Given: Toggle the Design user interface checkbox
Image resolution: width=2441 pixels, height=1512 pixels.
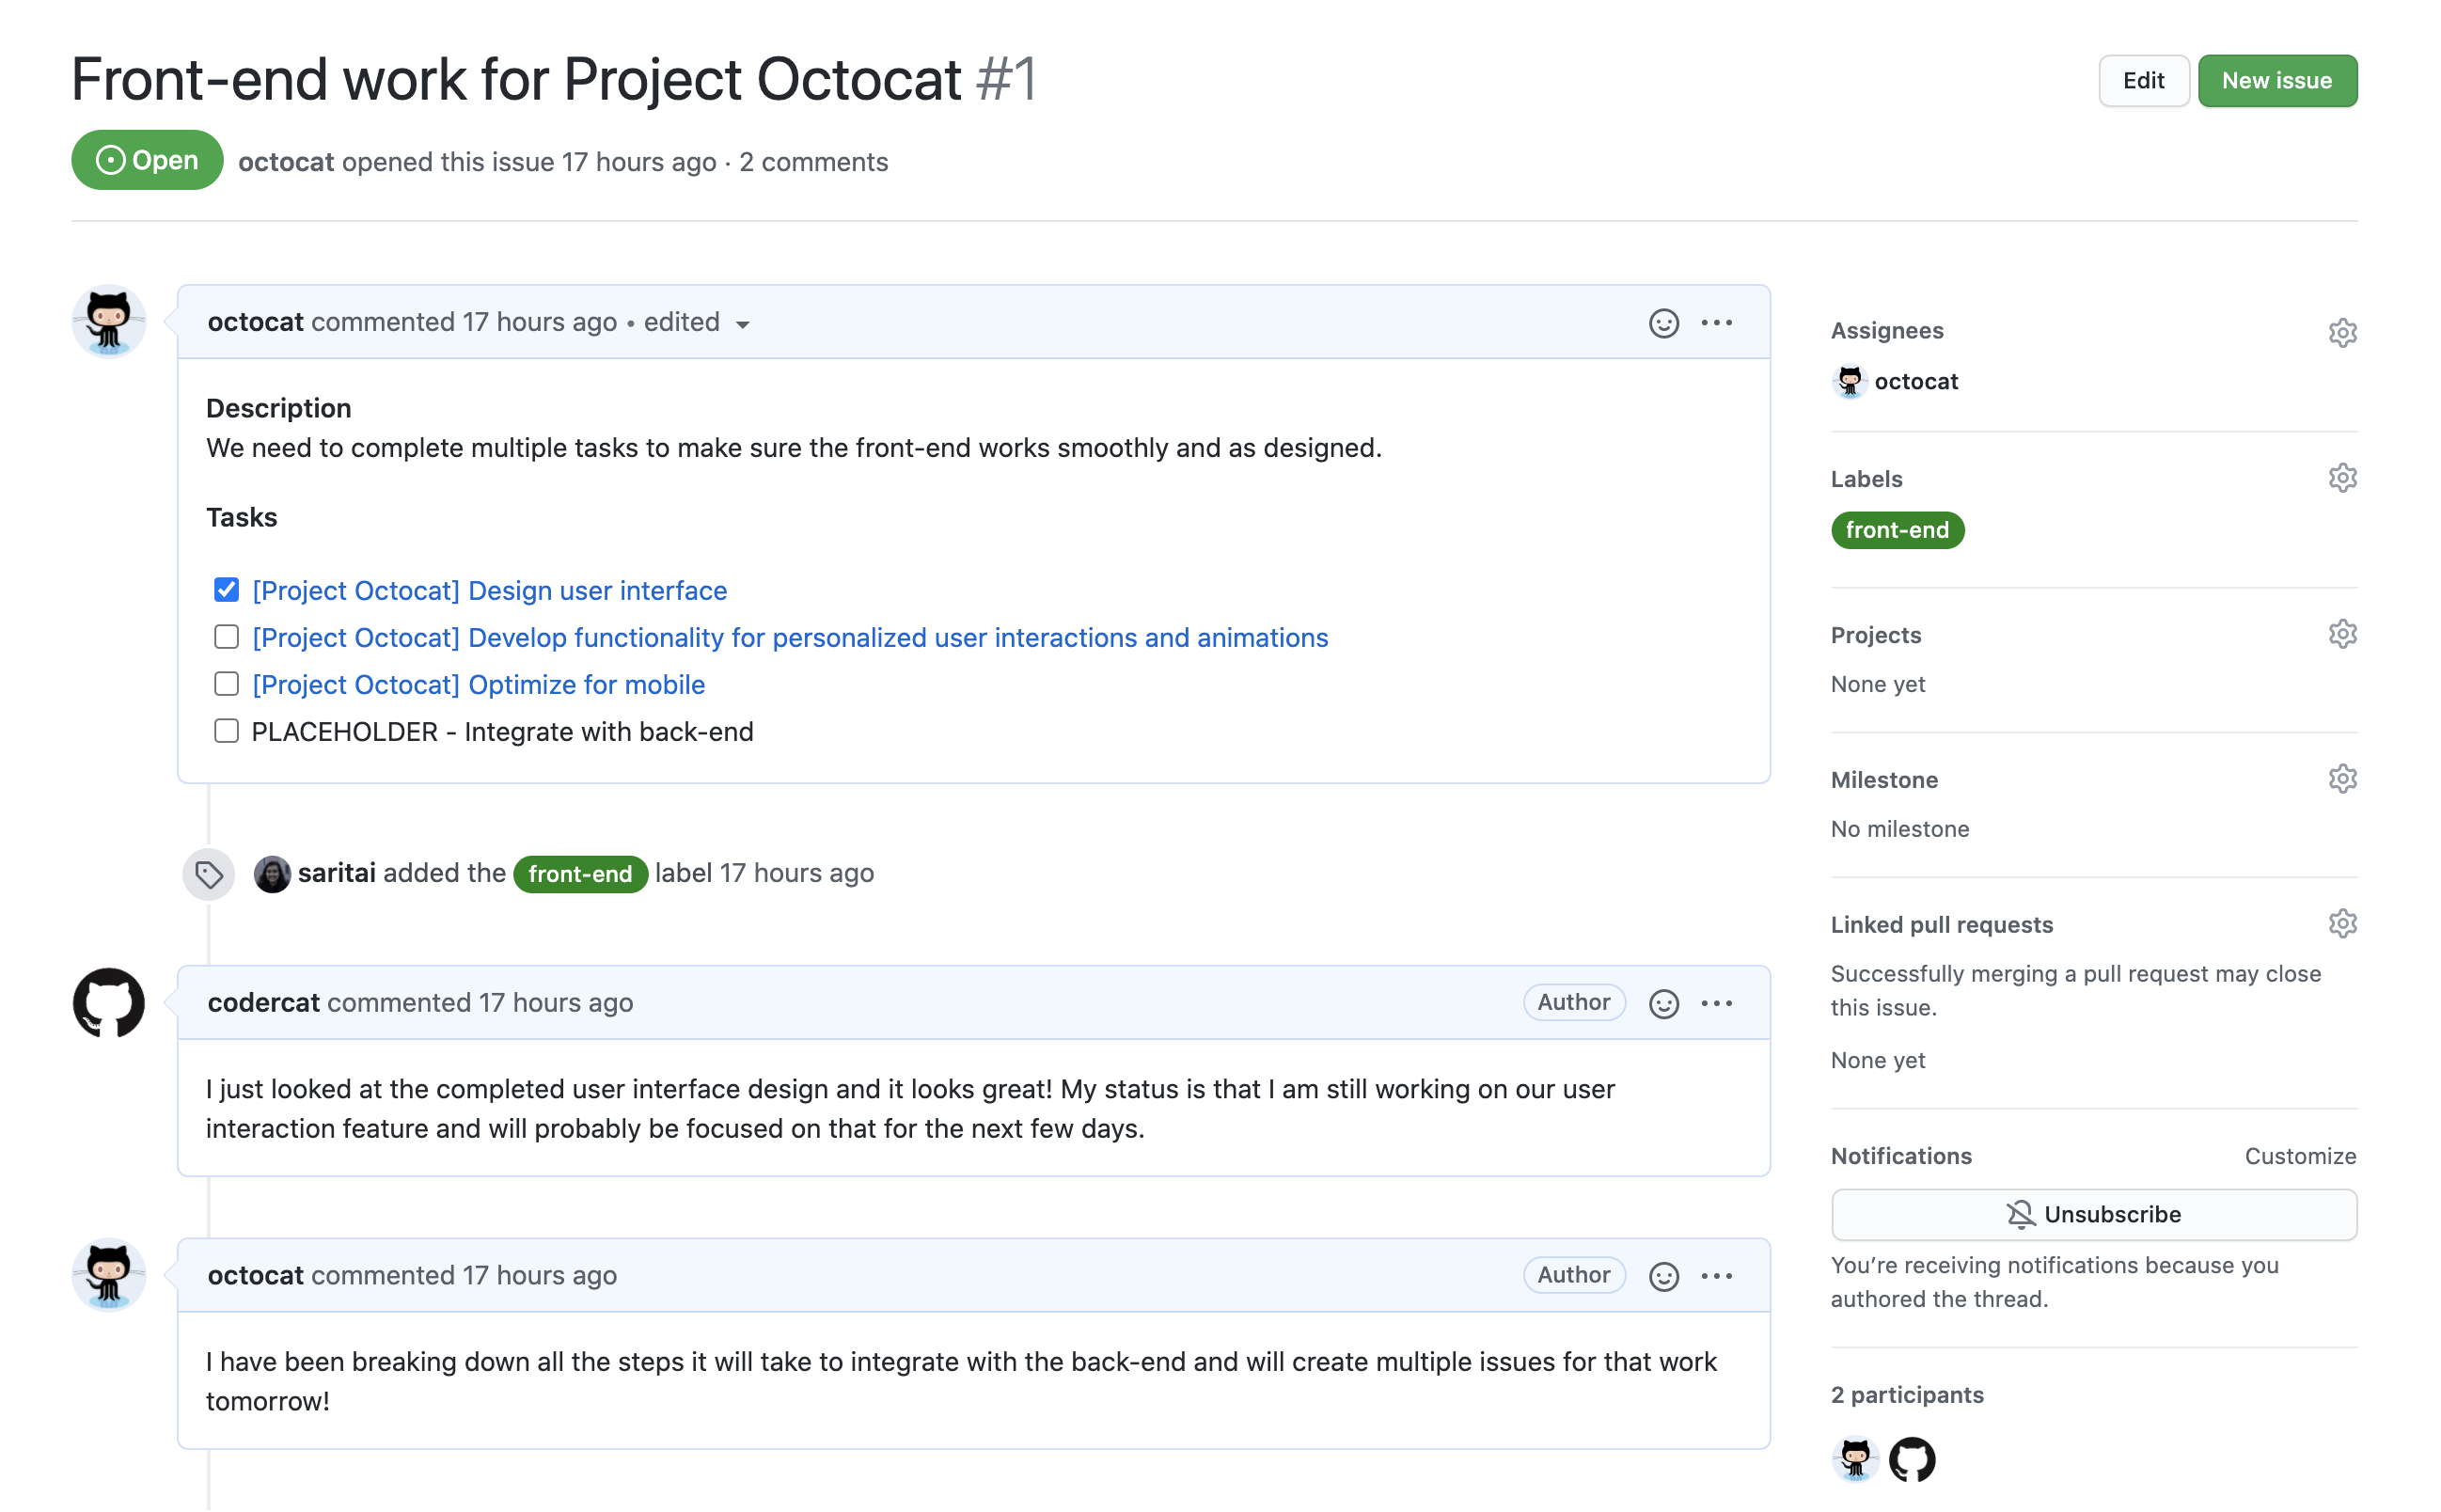Looking at the screenshot, I should point(225,588).
